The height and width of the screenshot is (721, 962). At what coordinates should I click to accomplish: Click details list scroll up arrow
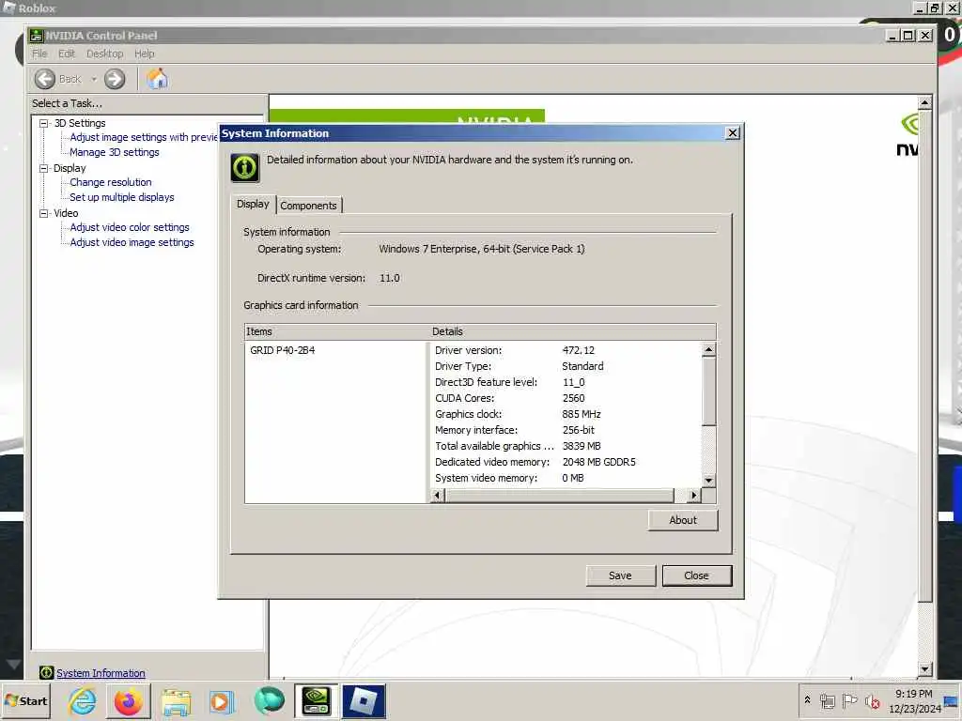click(x=708, y=349)
